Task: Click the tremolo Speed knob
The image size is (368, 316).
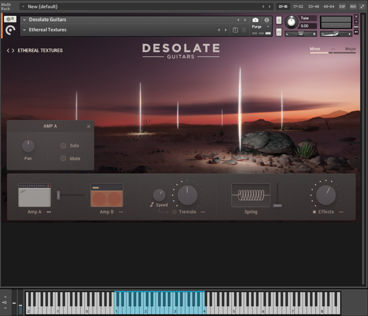Action: point(159,195)
